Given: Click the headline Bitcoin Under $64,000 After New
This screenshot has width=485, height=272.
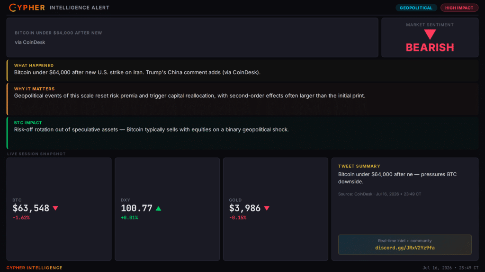Looking at the screenshot, I should pyautogui.click(x=58, y=33).
